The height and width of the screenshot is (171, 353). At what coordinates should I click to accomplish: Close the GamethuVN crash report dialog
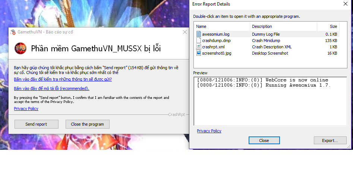[185, 32]
